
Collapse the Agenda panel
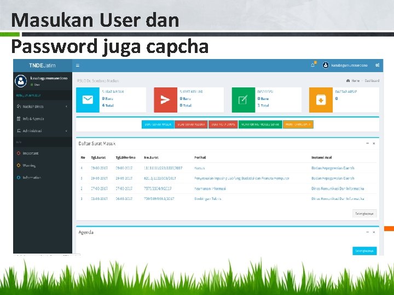367,232
